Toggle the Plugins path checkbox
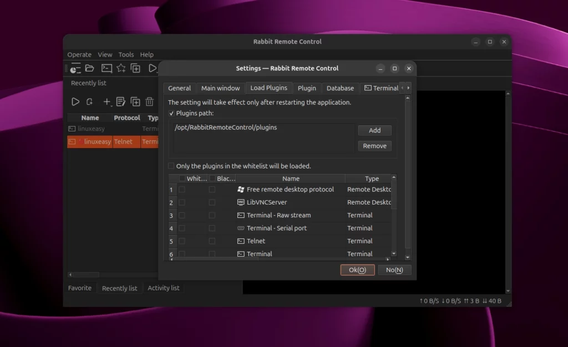568x347 pixels. coord(172,113)
